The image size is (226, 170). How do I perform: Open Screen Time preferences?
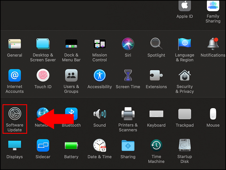(128, 75)
